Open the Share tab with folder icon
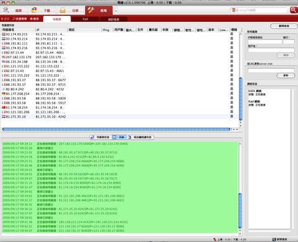The width and height of the screenshot is (298, 242). 70,10
